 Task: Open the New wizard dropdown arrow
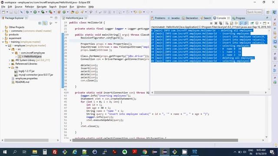click(x=7, y=12)
